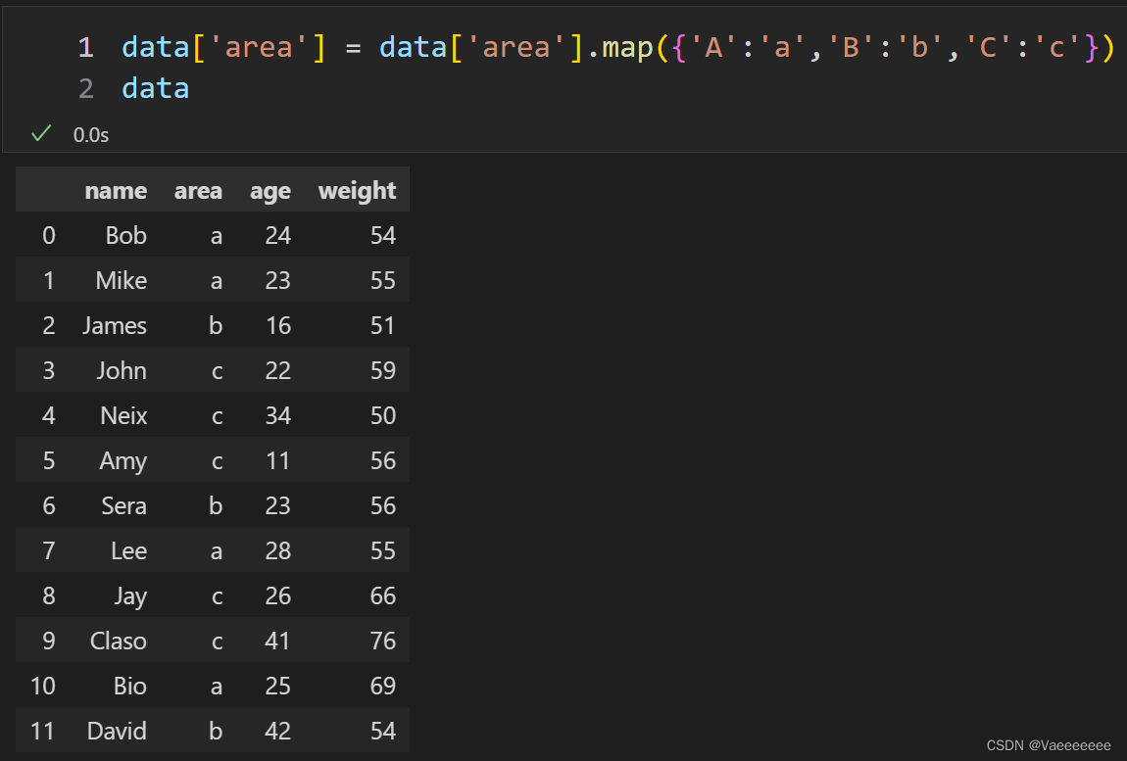Click the name cell 'Bio'
Viewport: 1127px width, 761px height.
[130, 687]
